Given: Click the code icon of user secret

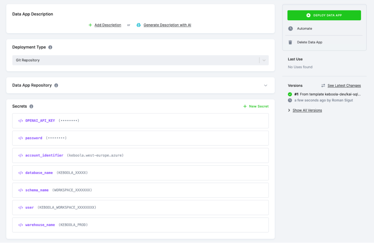Looking at the screenshot, I should (21, 208).
